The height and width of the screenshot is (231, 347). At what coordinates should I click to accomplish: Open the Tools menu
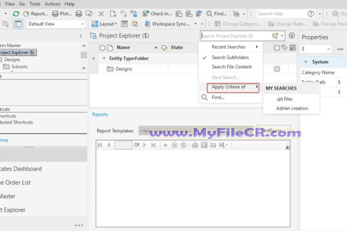pyautogui.click(x=35, y=4)
